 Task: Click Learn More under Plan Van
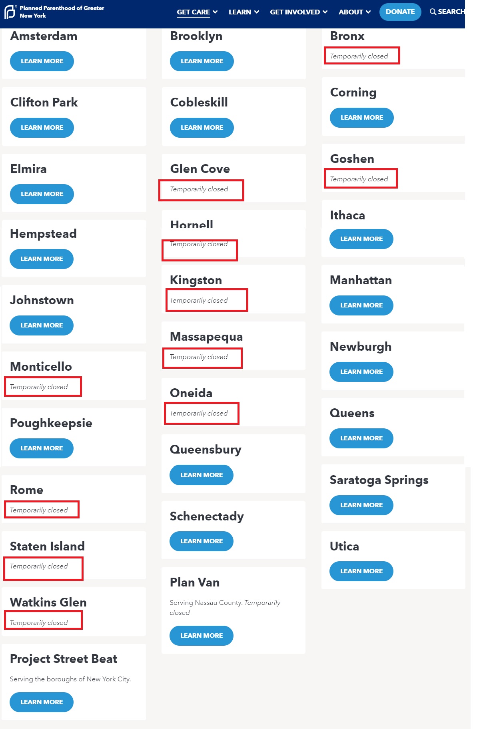pos(202,636)
